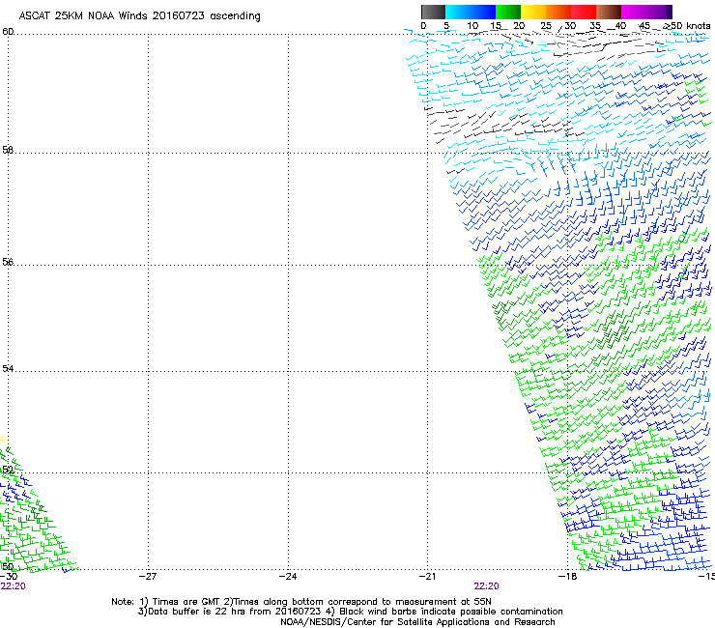Click the '22:20' time label under longitude -30
Image resolution: width=715 pixels, height=628 pixels.
click(x=13, y=586)
